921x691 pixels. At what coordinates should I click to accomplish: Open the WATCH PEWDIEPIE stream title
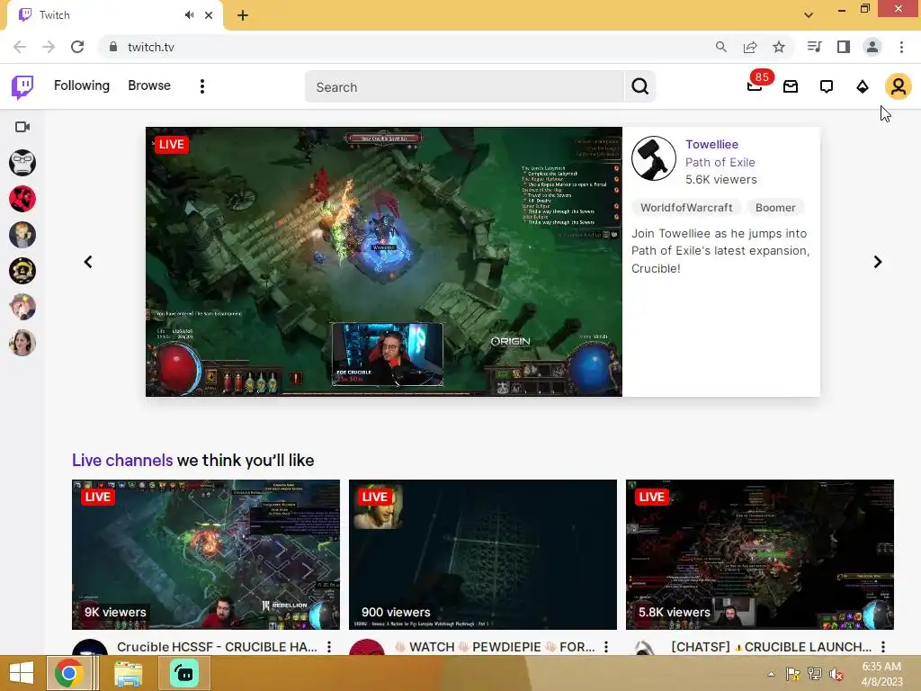tap(495, 647)
